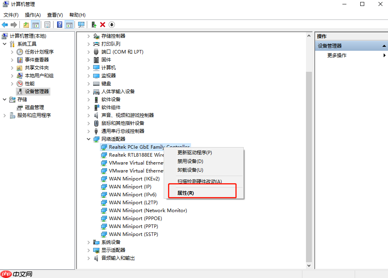The image size is (388, 278).
Task: Collapse the 系统工具 tree node
Action: tap(4, 44)
